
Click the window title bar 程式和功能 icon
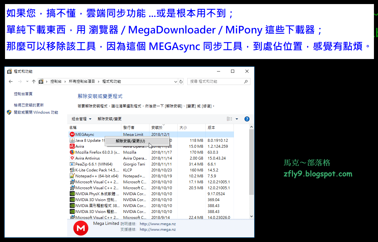coord(9,72)
